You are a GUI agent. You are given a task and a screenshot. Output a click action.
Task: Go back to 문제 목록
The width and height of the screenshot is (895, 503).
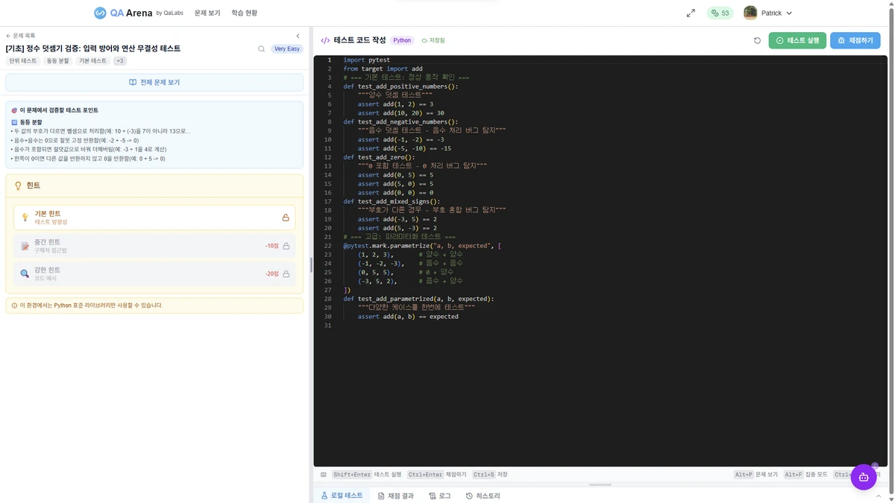pos(21,36)
